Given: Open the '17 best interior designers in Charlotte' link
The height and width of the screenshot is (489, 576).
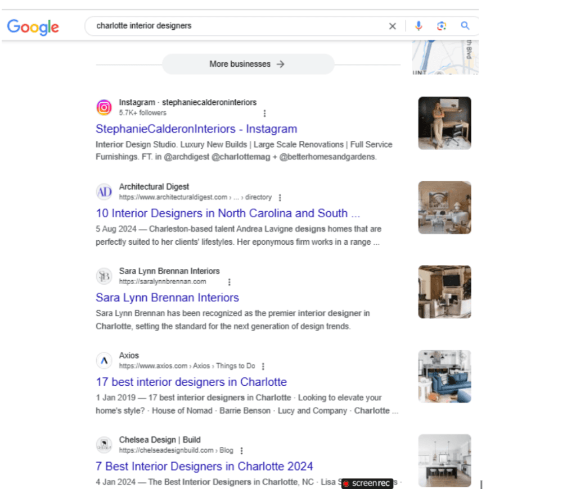Looking at the screenshot, I should coord(191,382).
